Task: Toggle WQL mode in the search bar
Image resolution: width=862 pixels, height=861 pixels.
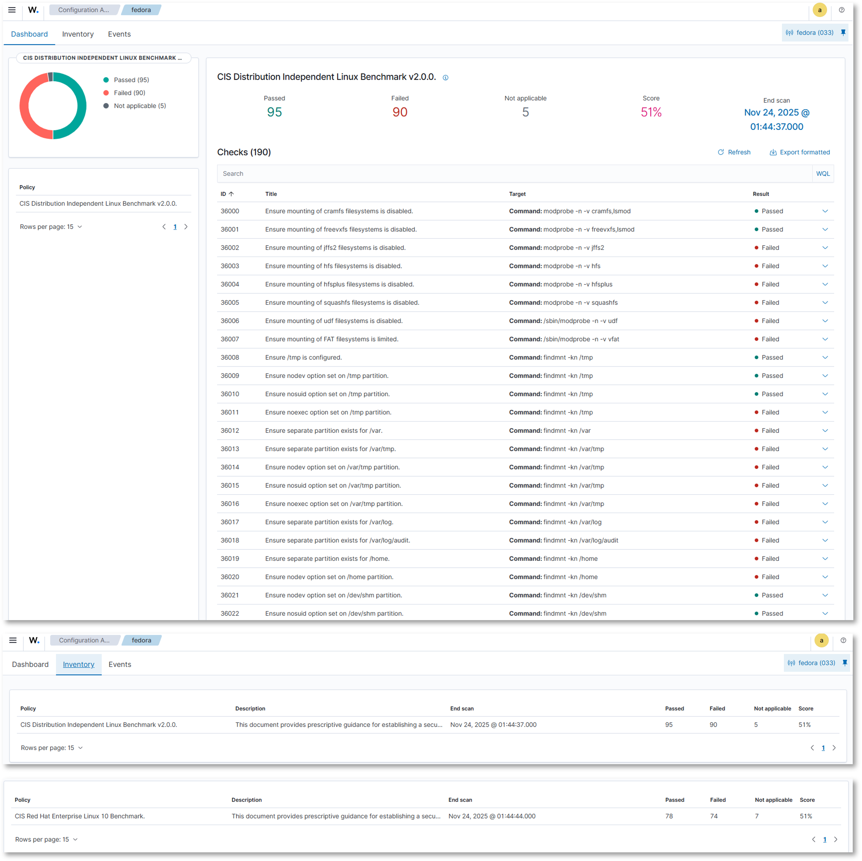Action: click(x=823, y=174)
